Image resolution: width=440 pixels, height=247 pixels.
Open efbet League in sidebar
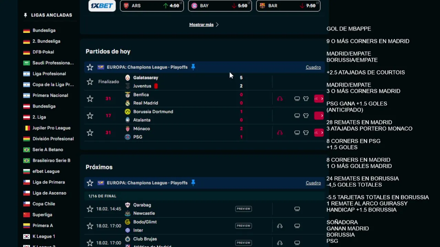click(x=46, y=172)
